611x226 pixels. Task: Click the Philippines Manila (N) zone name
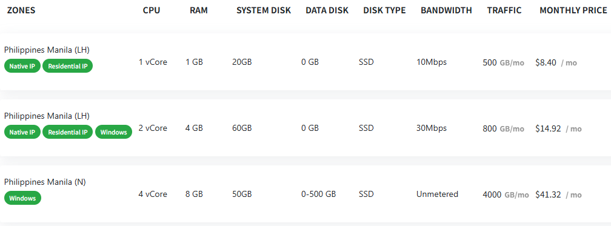pos(45,182)
